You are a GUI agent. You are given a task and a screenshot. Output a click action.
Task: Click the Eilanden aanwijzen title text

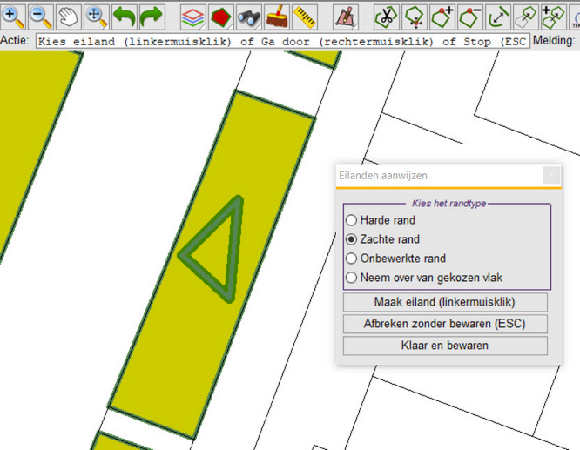click(x=383, y=175)
